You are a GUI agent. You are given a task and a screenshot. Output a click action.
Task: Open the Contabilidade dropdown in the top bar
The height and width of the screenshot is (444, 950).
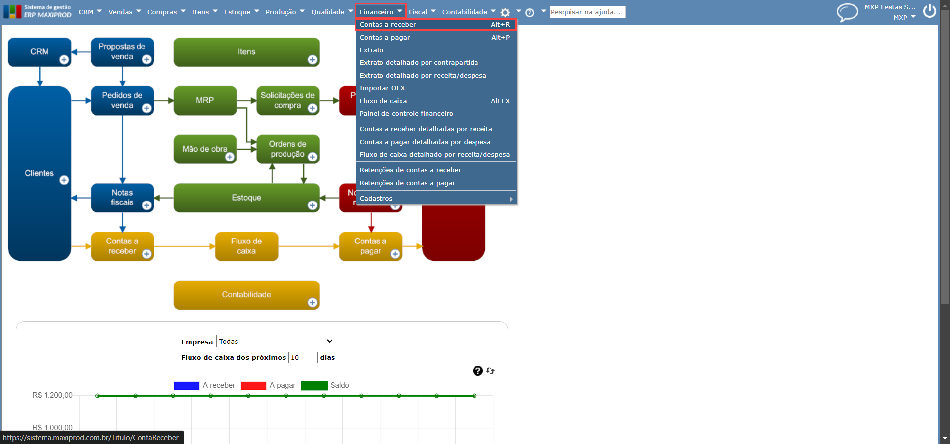[469, 12]
